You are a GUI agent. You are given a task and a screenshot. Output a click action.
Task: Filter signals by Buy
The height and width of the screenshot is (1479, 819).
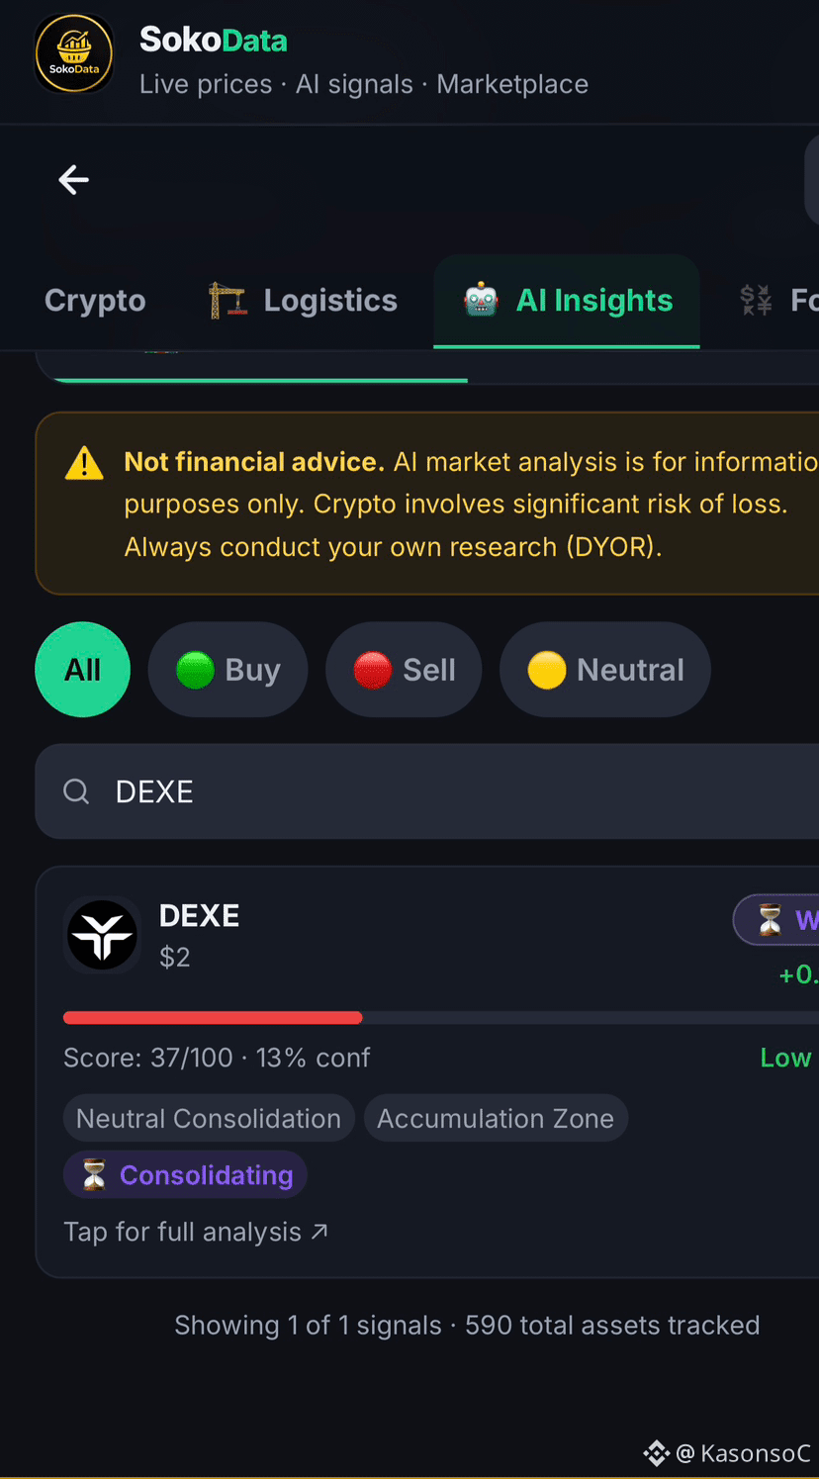(x=227, y=670)
